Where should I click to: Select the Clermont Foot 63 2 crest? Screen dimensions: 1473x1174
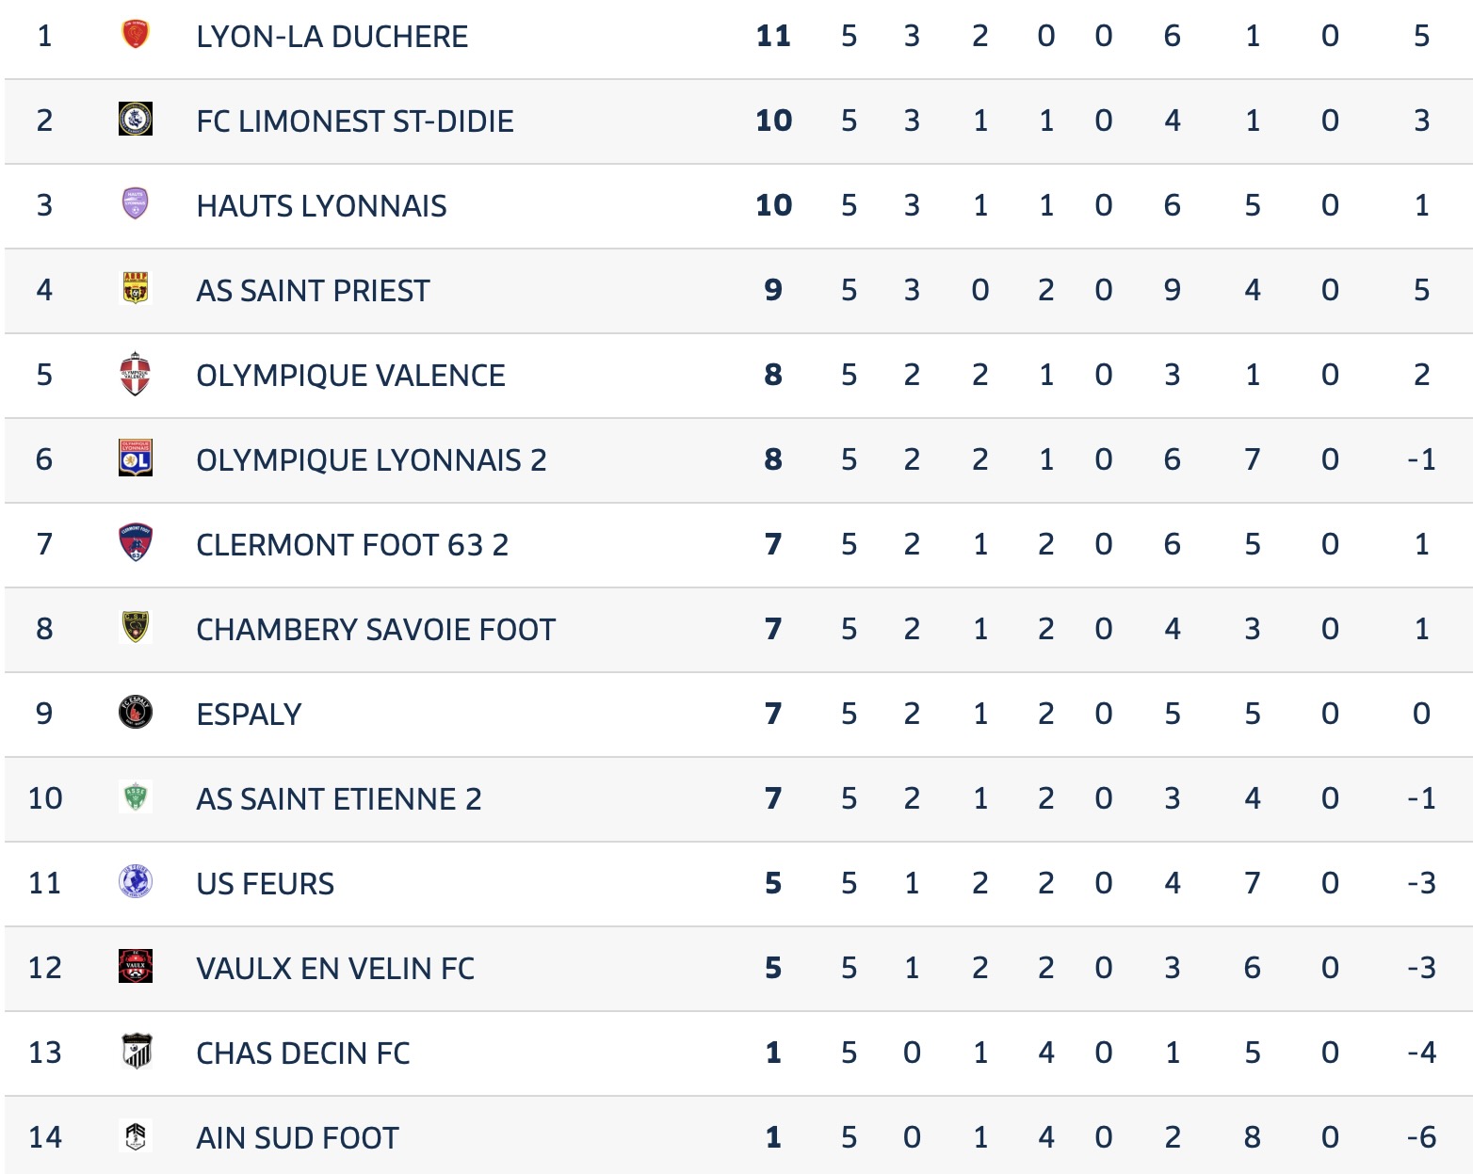pos(136,543)
